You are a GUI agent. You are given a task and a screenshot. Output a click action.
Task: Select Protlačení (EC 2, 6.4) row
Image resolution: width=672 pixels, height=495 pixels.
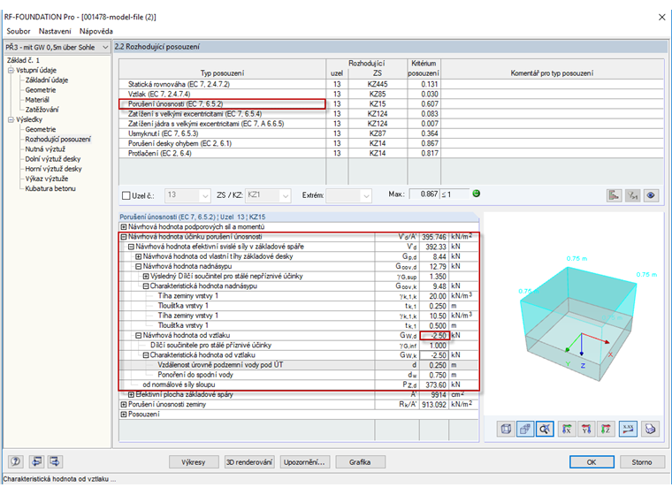391,153
